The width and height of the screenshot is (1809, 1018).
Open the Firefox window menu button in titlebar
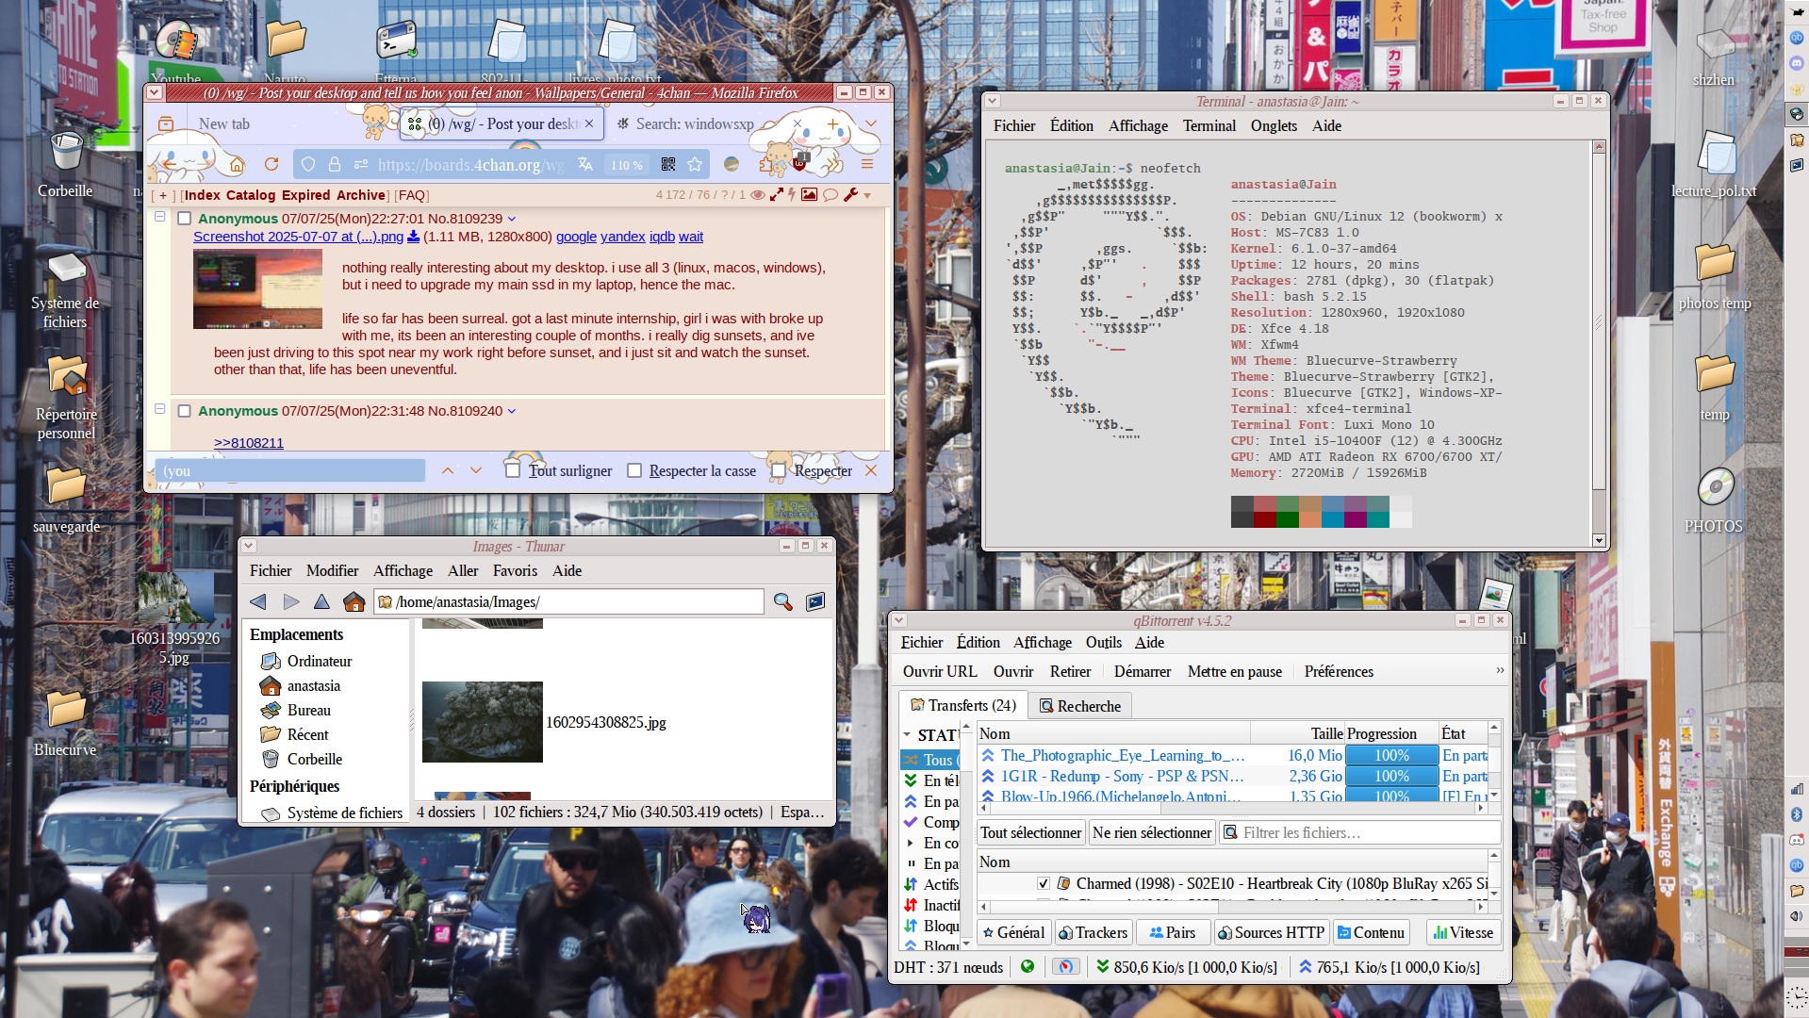coord(155,92)
